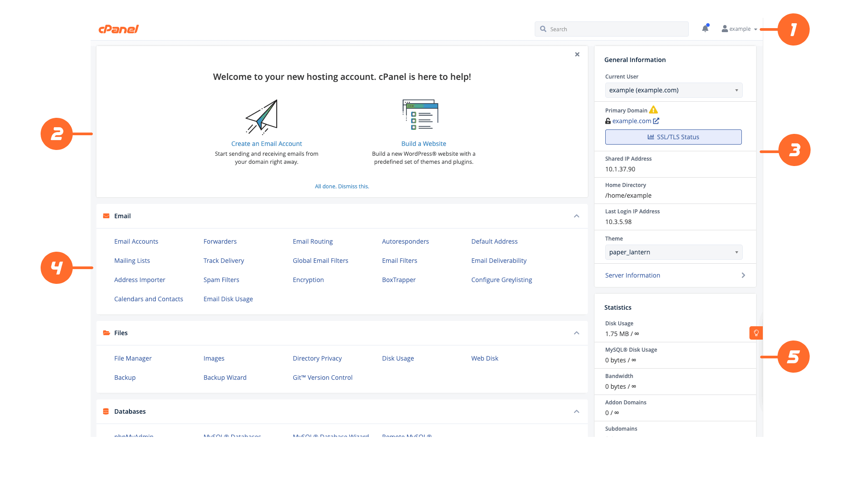Click the Build a Website illustration

(x=420, y=115)
